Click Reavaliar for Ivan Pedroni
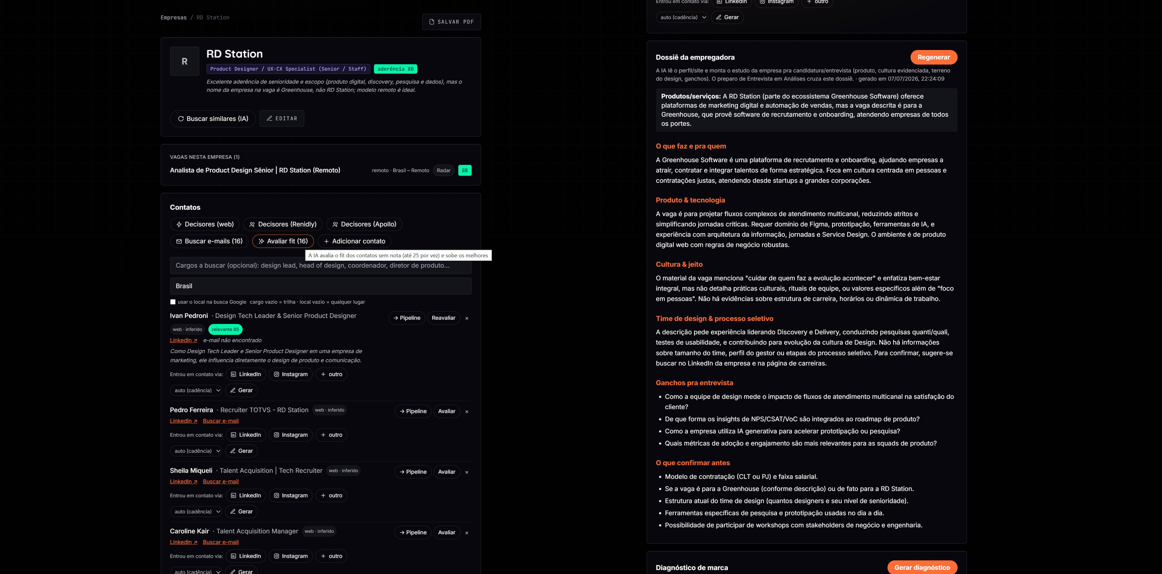The width and height of the screenshot is (1162, 574). coord(443,318)
